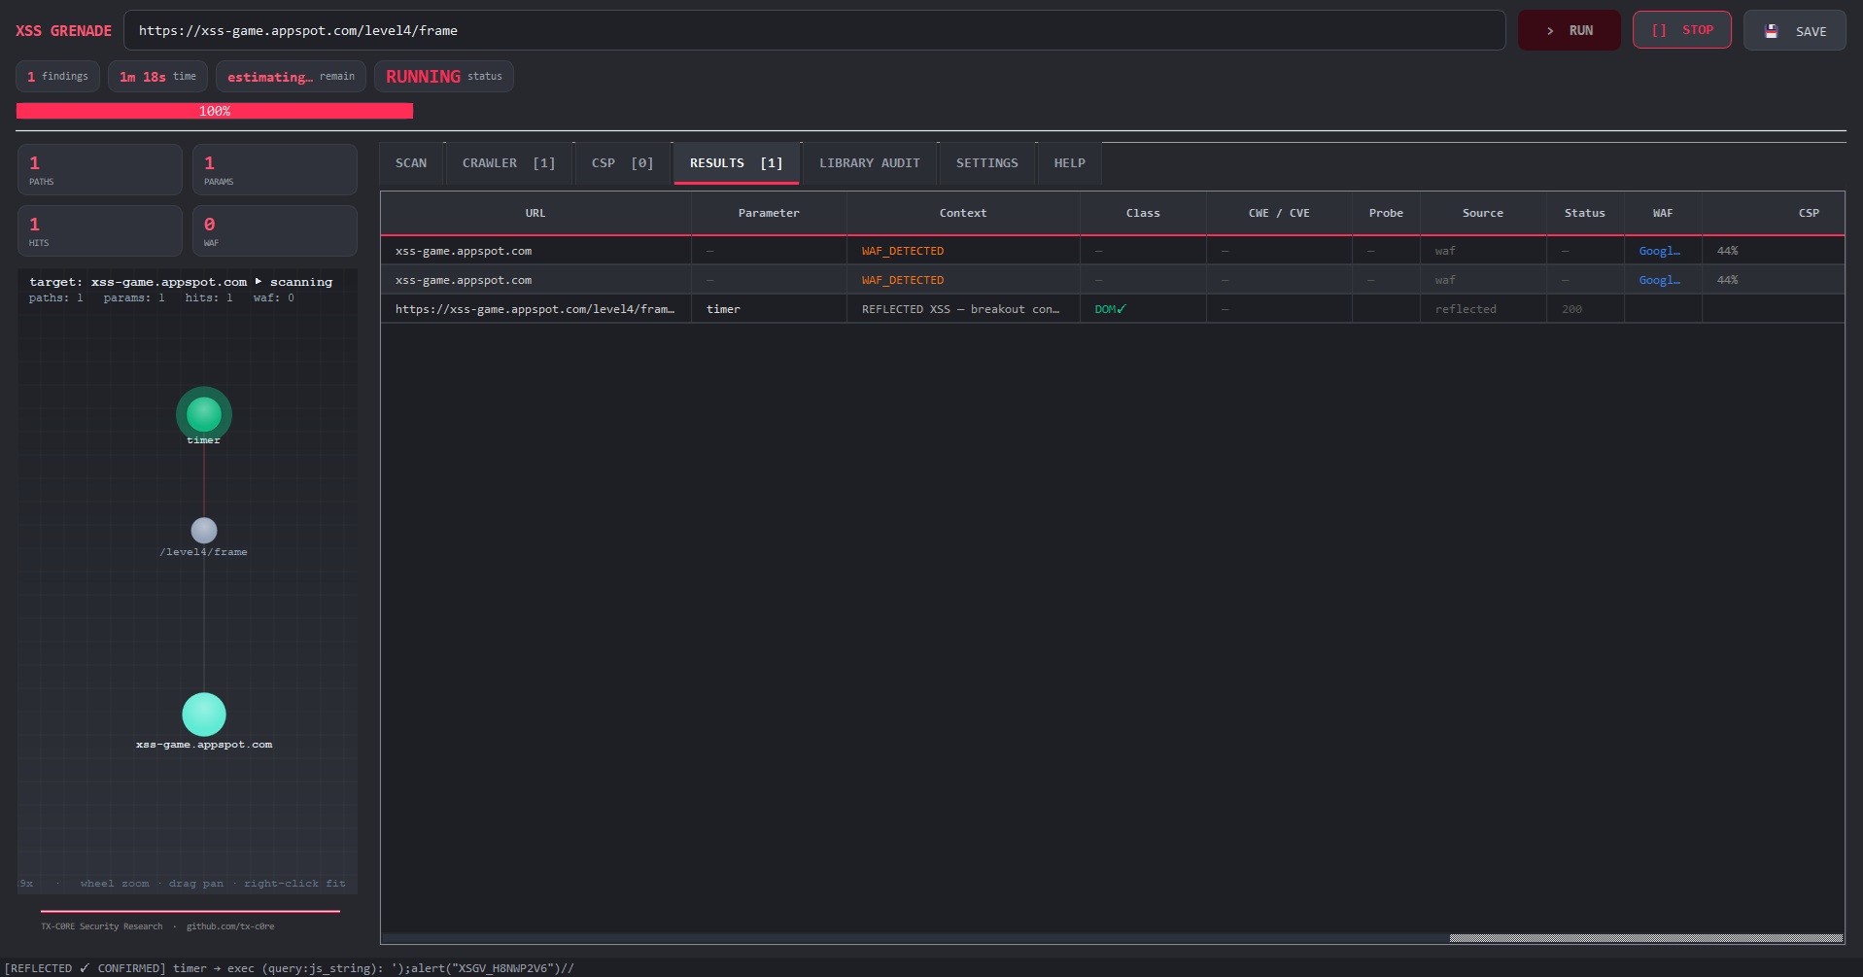1863x977 pixels.
Task: Save results with the SAVE button
Action: [1794, 30]
